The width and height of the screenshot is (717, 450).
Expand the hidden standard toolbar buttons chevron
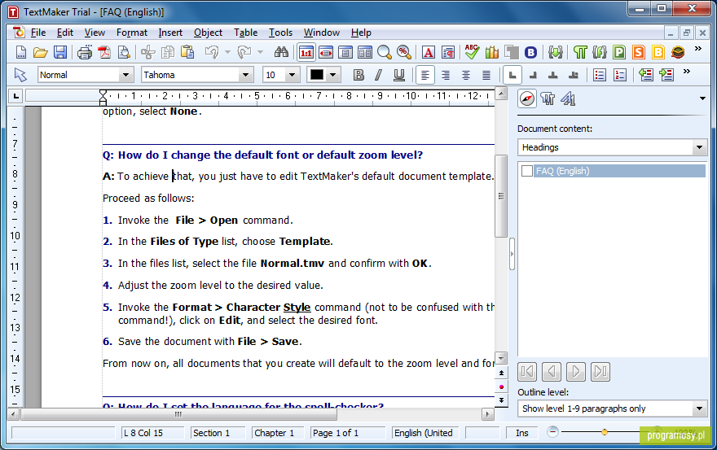point(697,49)
